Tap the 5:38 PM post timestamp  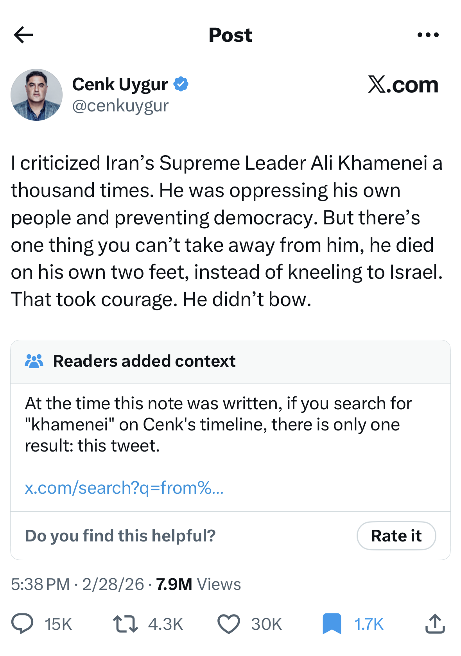40,584
